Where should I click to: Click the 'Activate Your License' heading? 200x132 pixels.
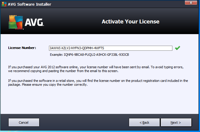click(131, 22)
